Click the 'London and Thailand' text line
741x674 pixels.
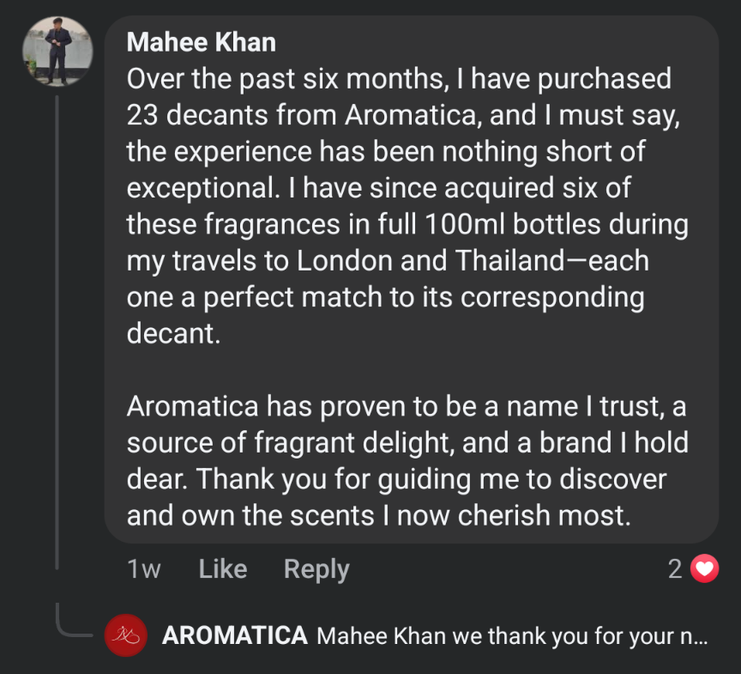click(x=388, y=261)
